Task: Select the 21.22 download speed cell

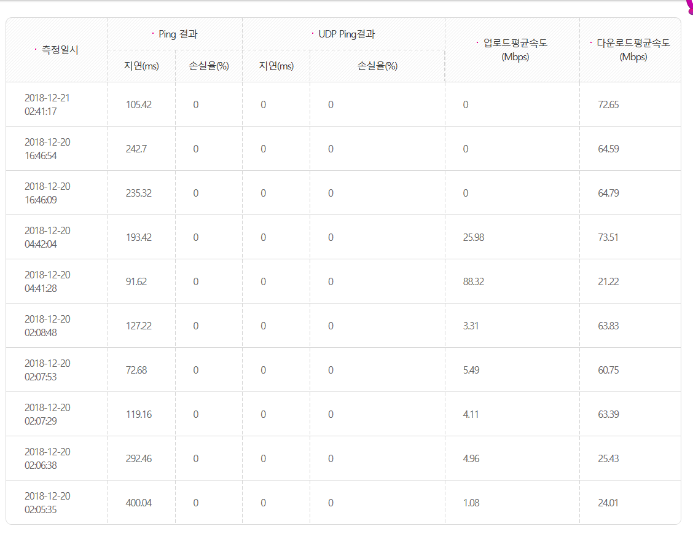Action: coord(608,281)
